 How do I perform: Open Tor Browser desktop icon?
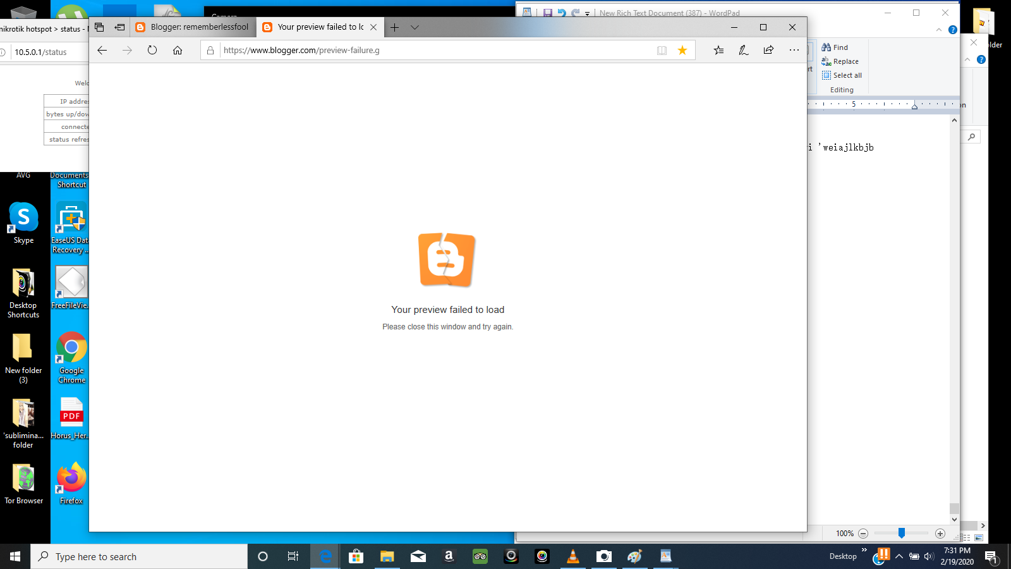(x=23, y=484)
